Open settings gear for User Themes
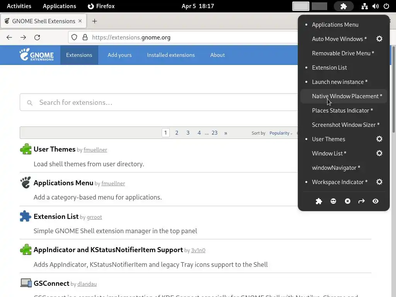Screen dimensions: 396x297 tap(379, 139)
